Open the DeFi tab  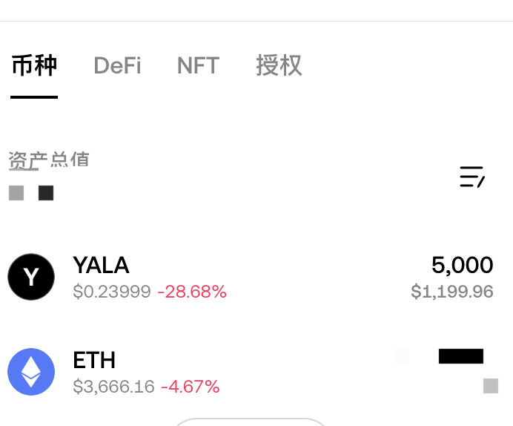[x=117, y=65]
